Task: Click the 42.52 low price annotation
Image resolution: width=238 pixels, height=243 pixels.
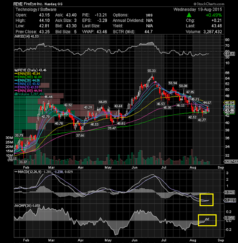Action: coord(192,117)
